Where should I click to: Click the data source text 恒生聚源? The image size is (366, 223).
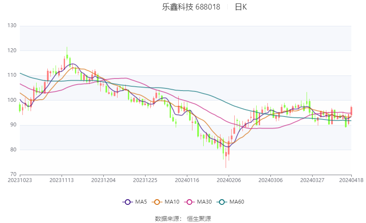tap(199, 219)
